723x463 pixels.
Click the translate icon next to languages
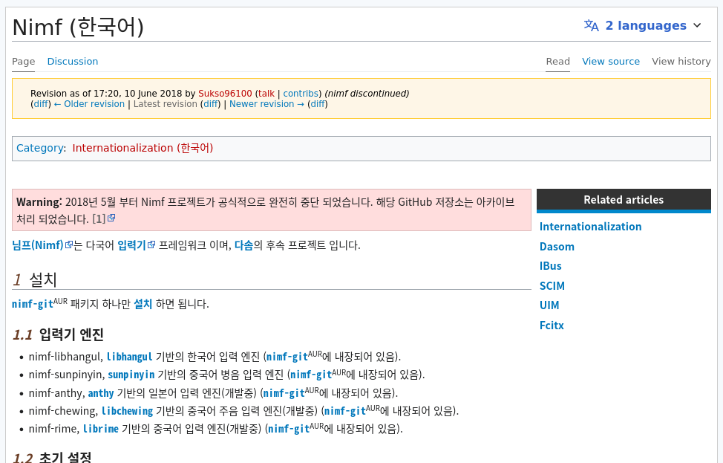(x=591, y=25)
